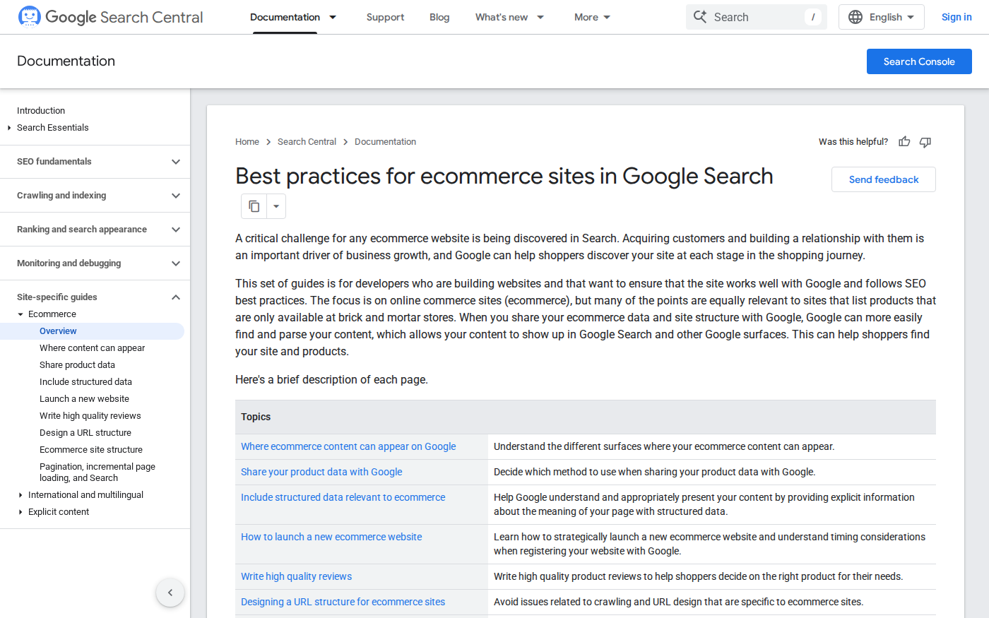Open the copy page options dropdown arrow
The width and height of the screenshot is (989, 618).
276,206
